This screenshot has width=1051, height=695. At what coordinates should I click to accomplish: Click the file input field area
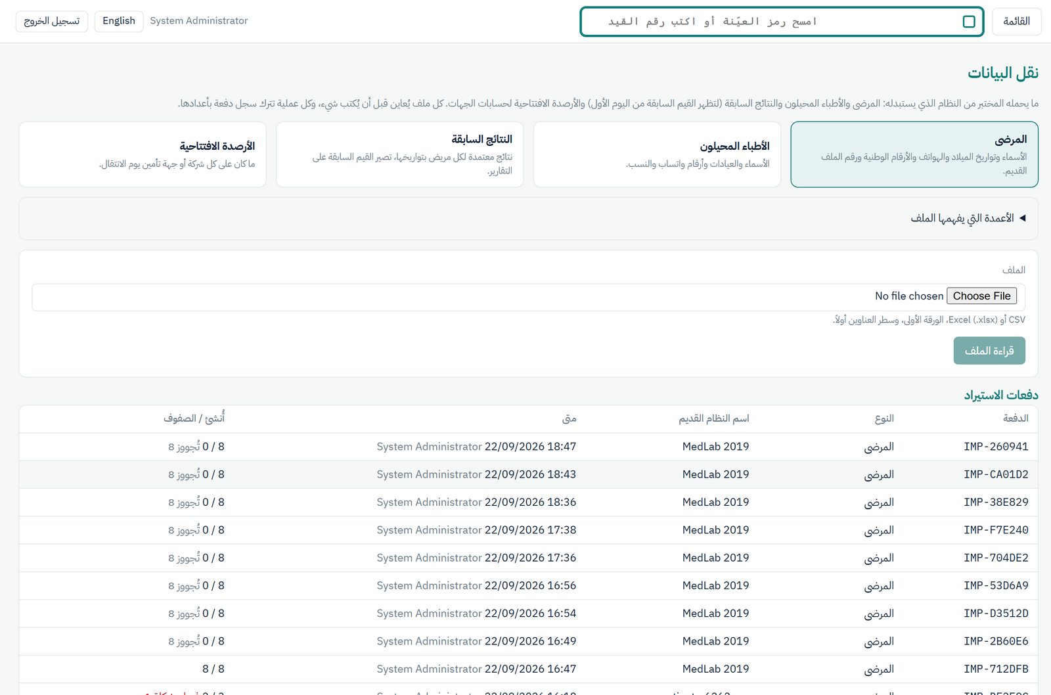[x=528, y=297]
